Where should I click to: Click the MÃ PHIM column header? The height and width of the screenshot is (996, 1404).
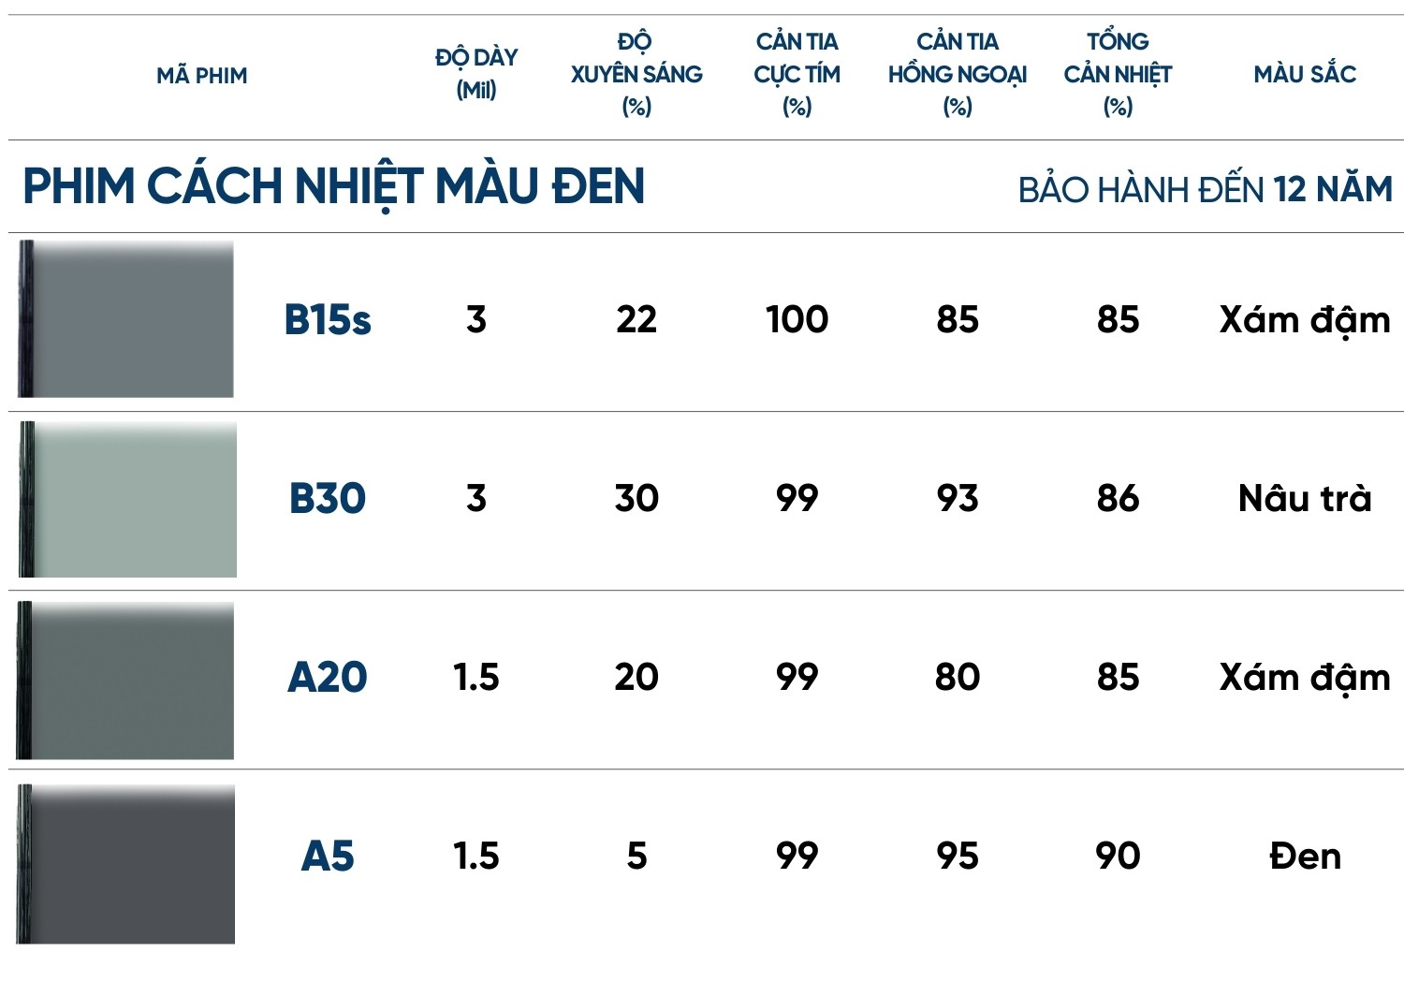pos(202,76)
